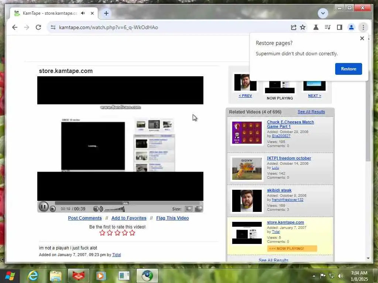The width and height of the screenshot is (378, 283).
Task: Click the scrollbar down arrow
Action: click(x=368, y=258)
